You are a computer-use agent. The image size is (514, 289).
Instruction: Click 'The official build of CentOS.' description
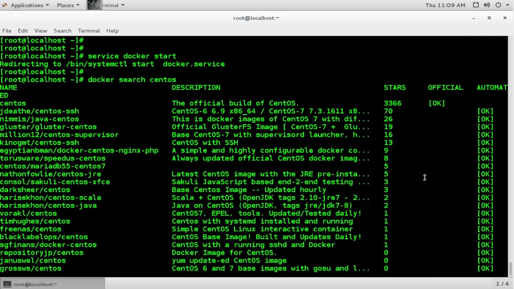click(x=235, y=103)
